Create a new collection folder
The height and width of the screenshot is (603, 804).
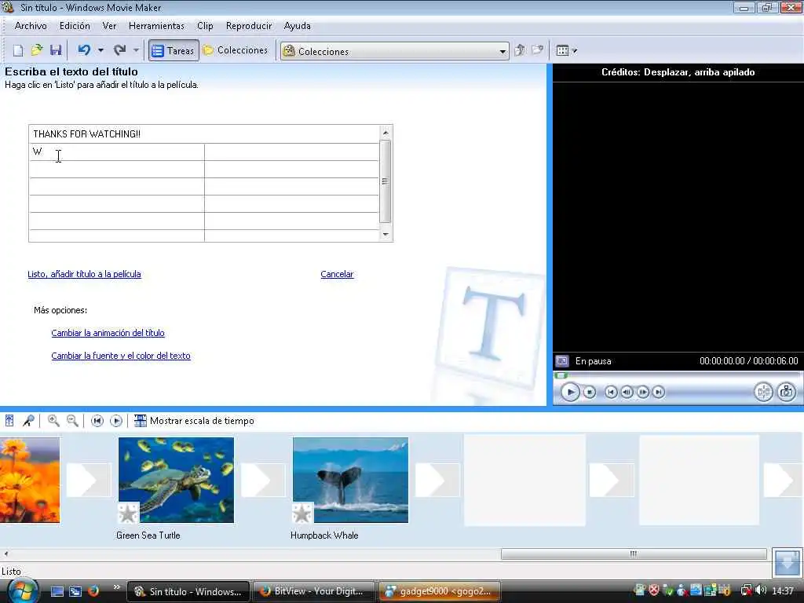[x=537, y=50]
